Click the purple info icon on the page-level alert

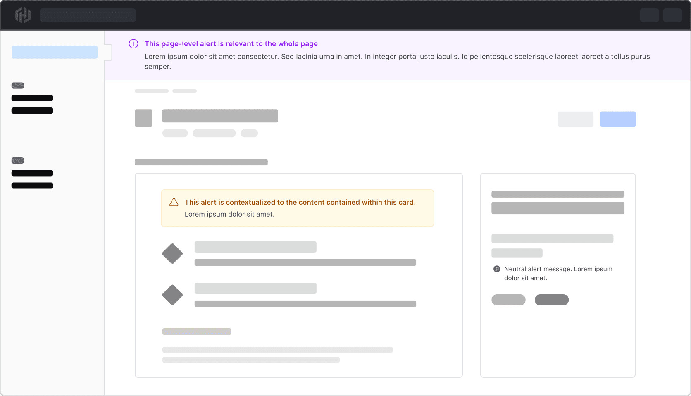133,43
